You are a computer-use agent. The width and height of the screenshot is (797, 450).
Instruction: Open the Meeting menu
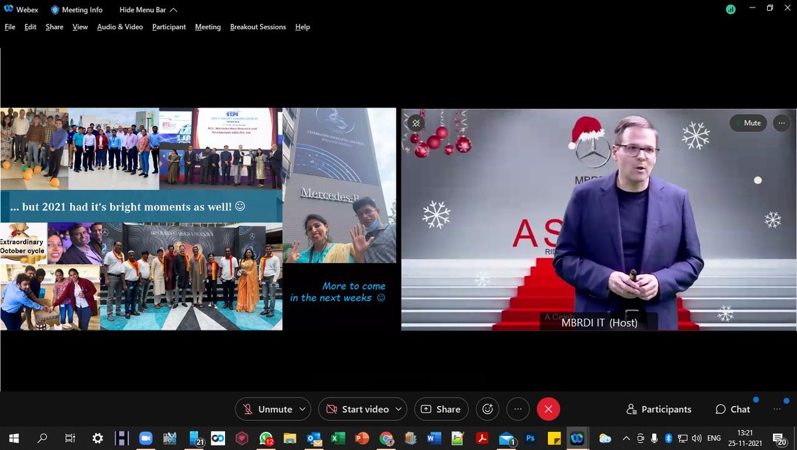tap(208, 27)
